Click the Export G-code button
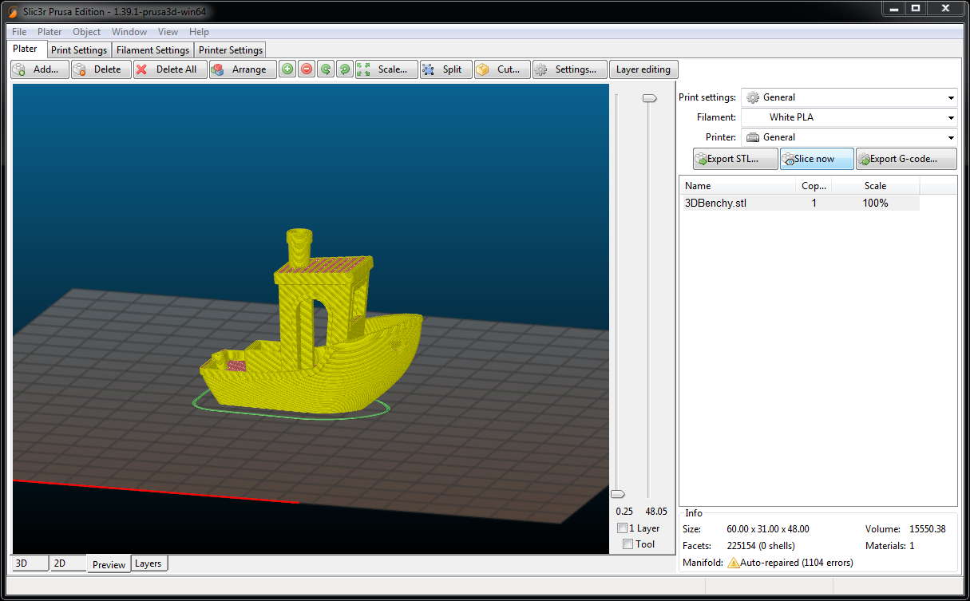 click(905, 158)
